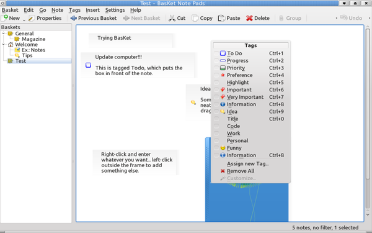The image size is (372, 233).
Task: Click the lightbulb icon on the Idea note
Action: (193, 103)
